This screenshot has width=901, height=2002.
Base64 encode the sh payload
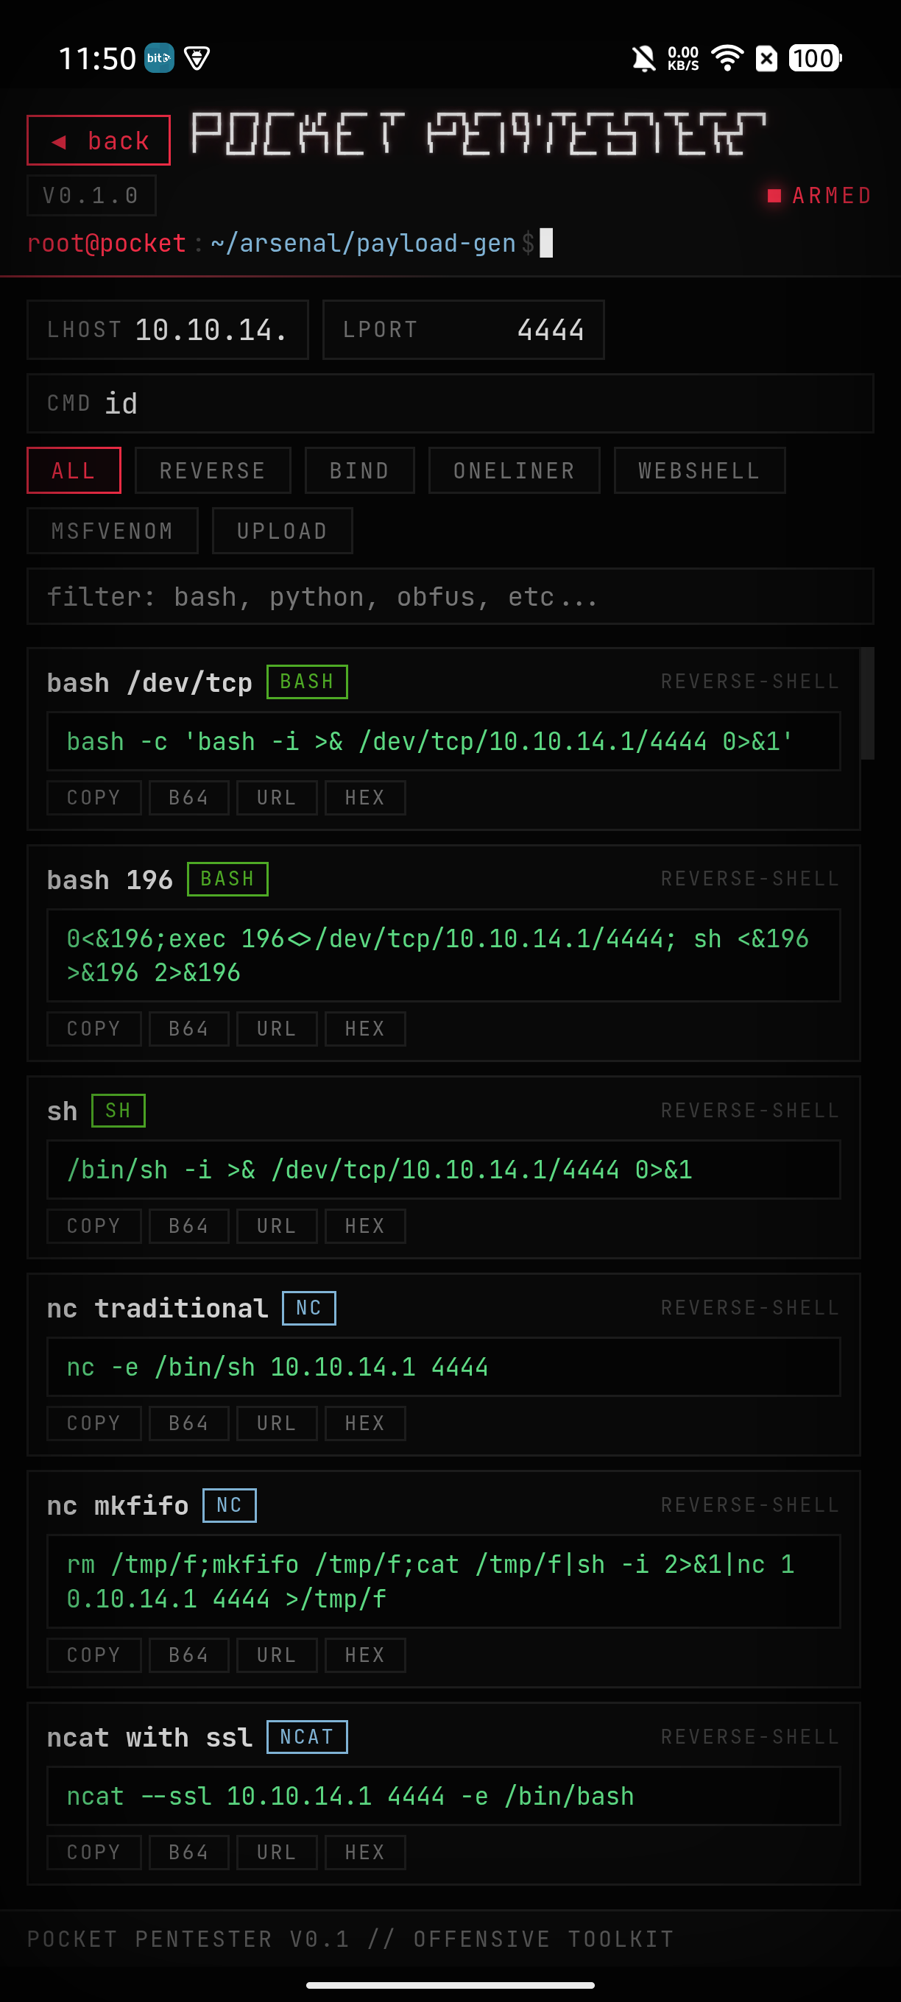coord(189,1225)
